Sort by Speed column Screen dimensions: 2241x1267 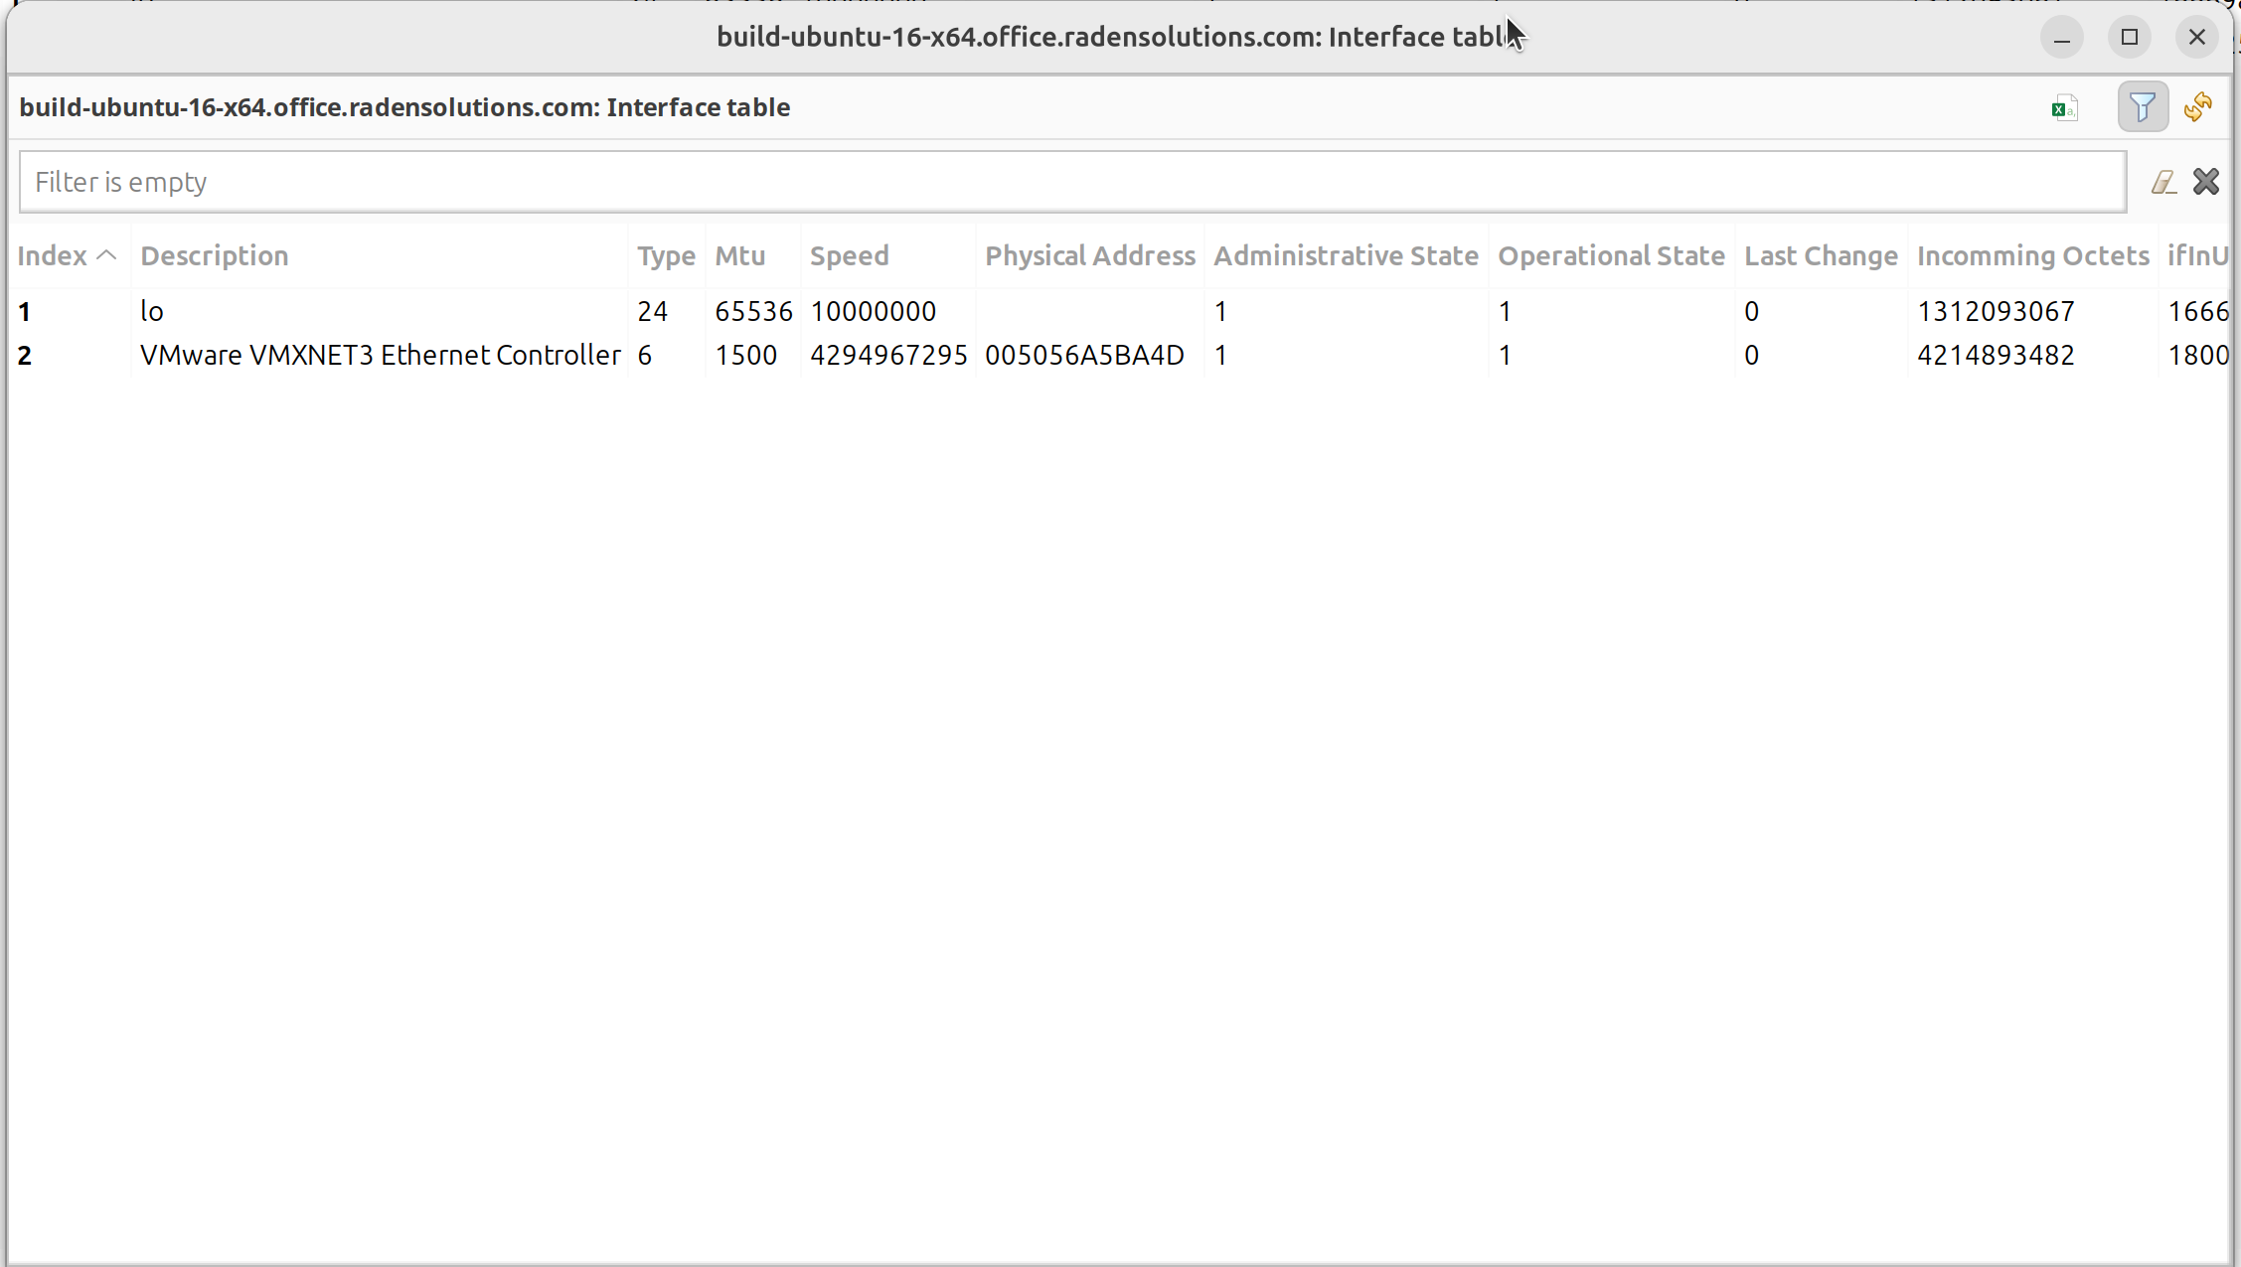pyautogui.click(x=850, y=256)
